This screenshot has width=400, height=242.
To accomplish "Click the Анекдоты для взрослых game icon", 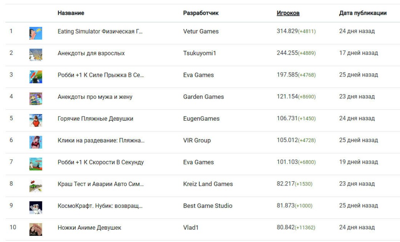I will click(36, 55).
